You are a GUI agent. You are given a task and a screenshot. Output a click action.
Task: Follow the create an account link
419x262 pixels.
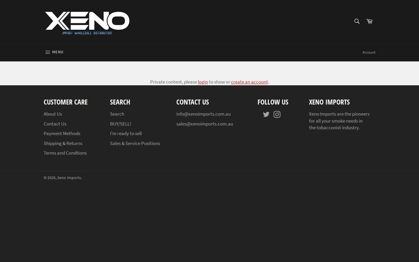coord(249,82)
